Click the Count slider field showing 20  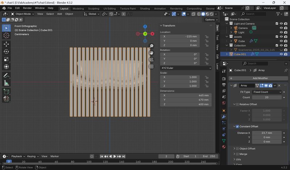[x=267, y=97]
